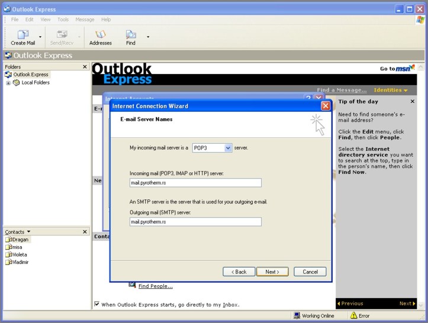
Task: Toggle go directly to Inbox checkbox
Action: click(97, 305)
